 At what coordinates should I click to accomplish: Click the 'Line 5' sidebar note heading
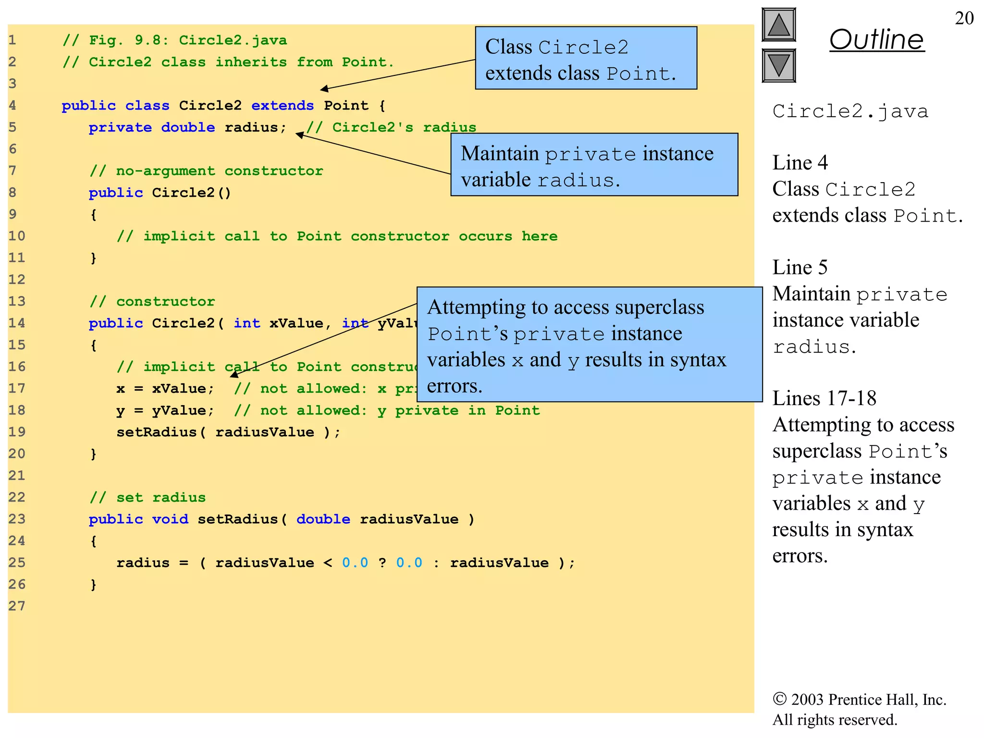click(x=800, y=268)
